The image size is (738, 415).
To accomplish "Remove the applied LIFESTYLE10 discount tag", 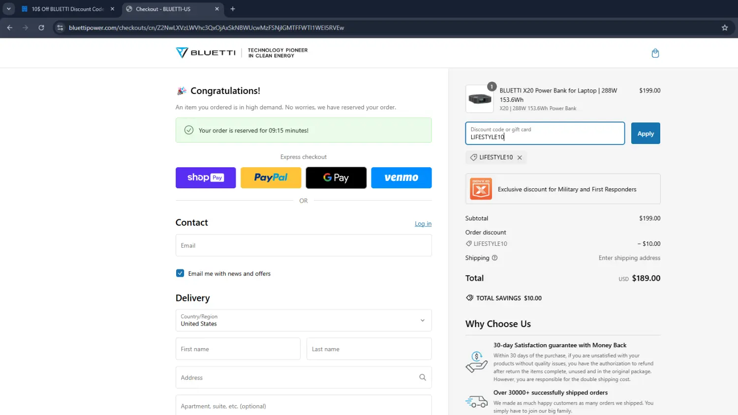I will point(520,158).
